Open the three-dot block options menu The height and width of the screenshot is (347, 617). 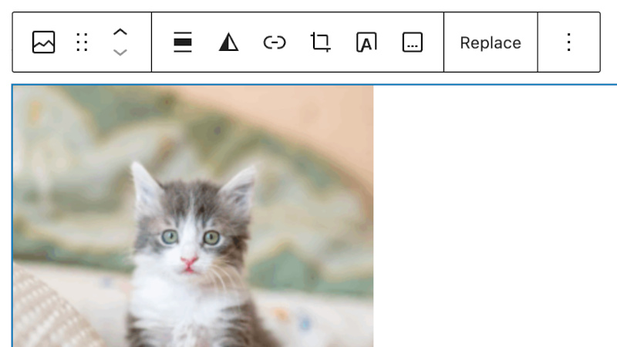pyautogui.click(x=569, y=42)
